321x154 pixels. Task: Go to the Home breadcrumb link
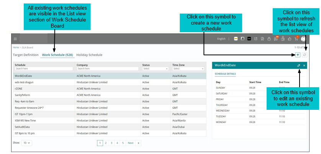[16, 48]
